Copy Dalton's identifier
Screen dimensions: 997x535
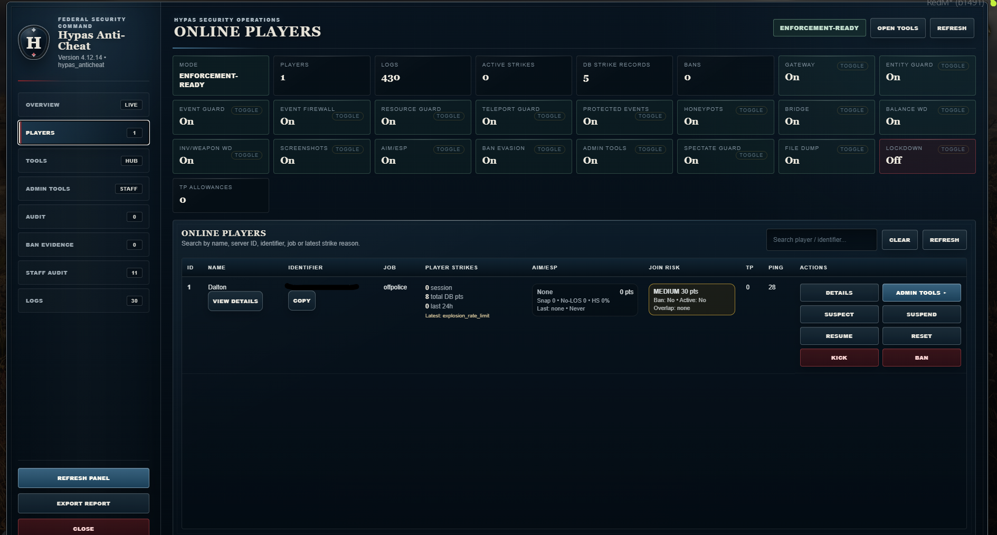[301, 301]
